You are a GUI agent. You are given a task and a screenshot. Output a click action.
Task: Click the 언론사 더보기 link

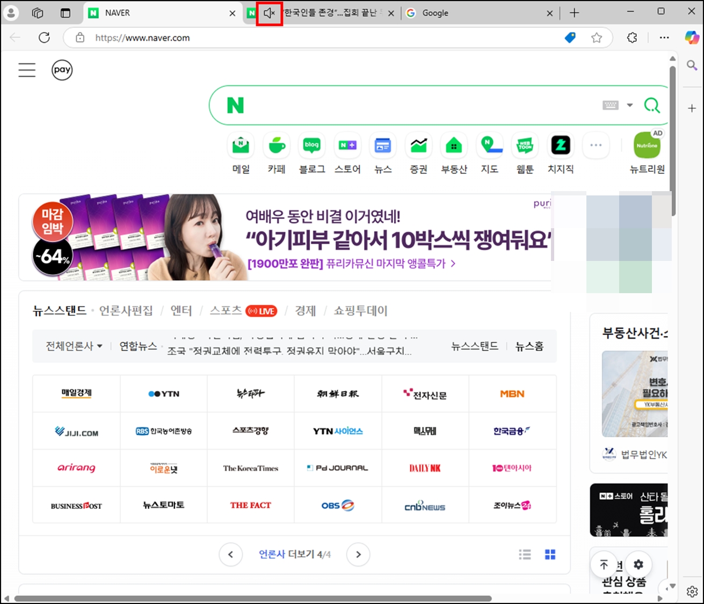[x=295, y=555]
